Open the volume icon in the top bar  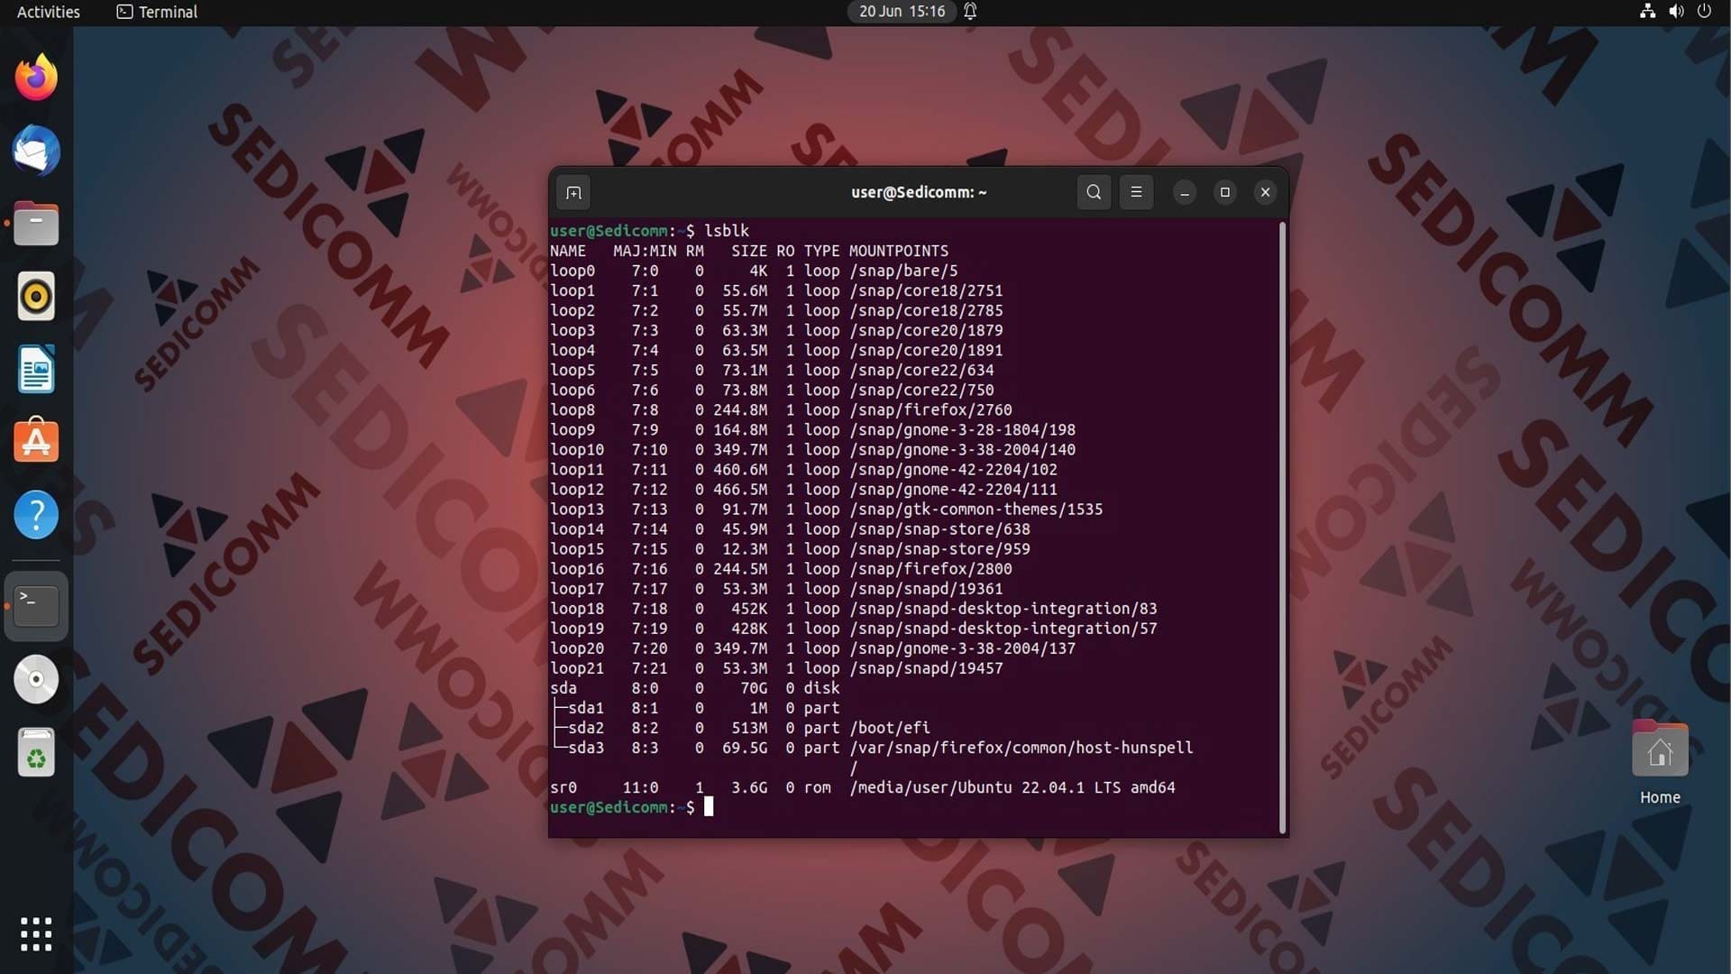[1676, 12]
